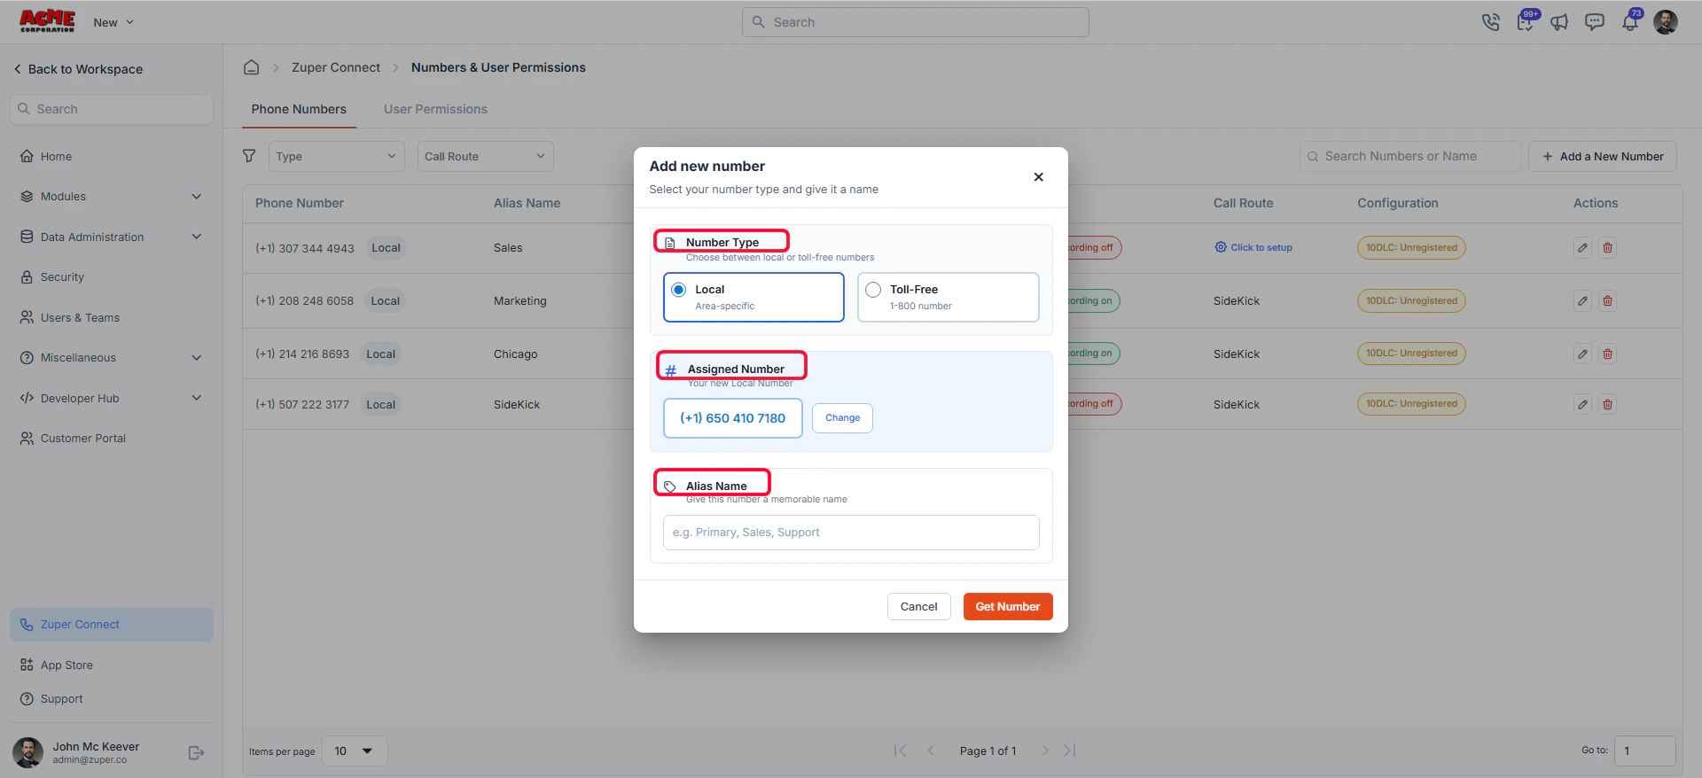Click the ACME Corporation logo

[48, 21]
